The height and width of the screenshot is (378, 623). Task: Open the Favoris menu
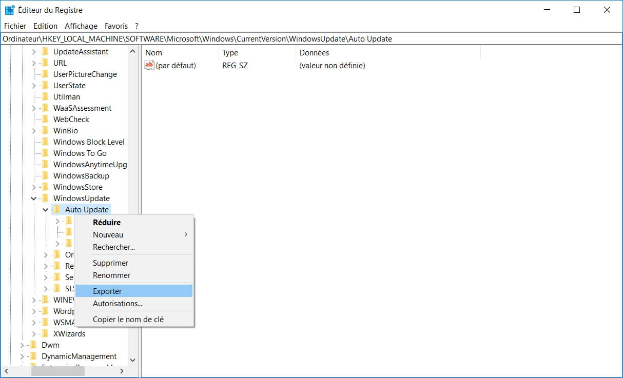pos(116,26)
